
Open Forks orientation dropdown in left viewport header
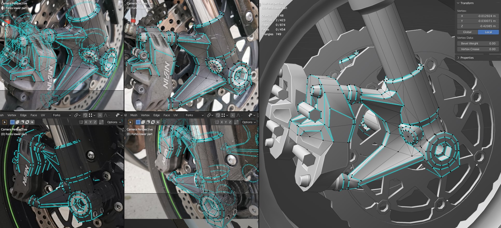pos(61,115)
